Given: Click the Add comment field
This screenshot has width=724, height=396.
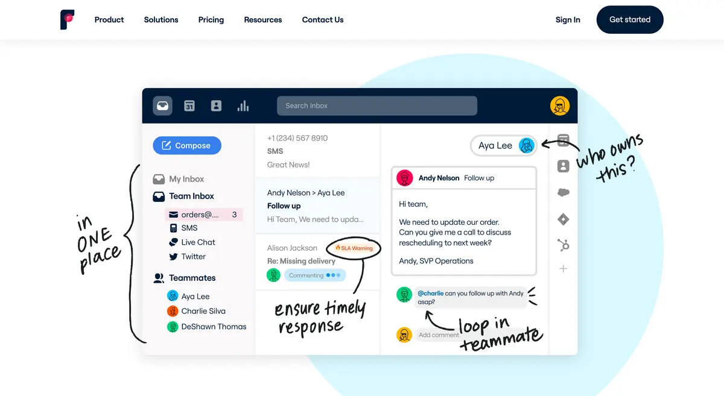Looking at the screenshot, I should (439, 335).
